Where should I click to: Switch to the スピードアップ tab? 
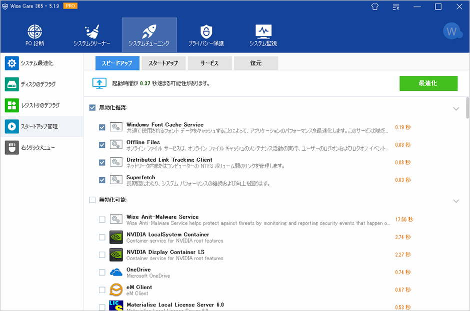tap(117, 63)
